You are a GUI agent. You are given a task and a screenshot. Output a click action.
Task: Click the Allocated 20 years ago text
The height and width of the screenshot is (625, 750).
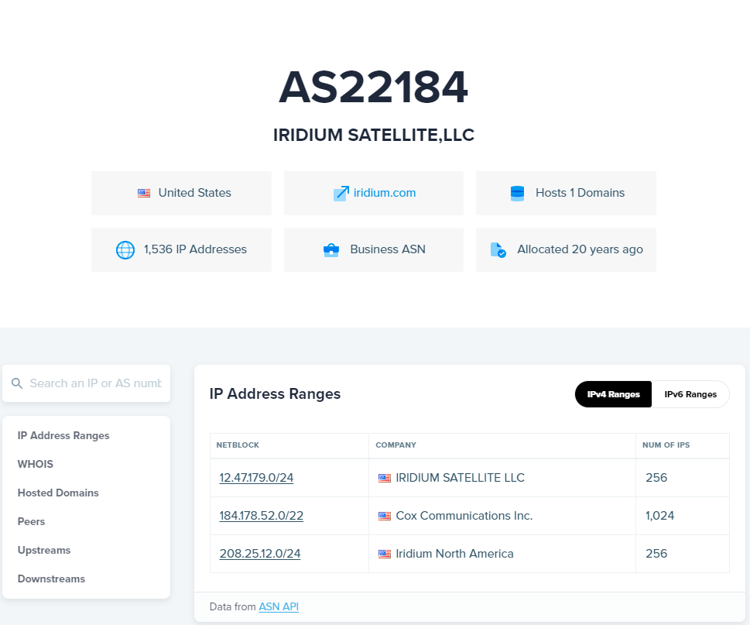(x=580, y=249)
